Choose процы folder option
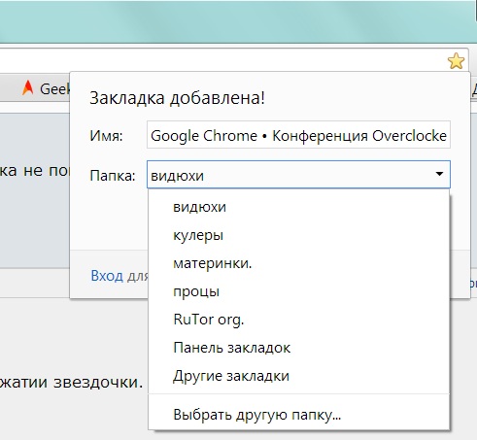Screen dimensions: 477x440 click(x=298, y=291)
